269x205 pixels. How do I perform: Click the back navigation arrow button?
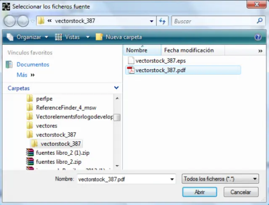tap(10, 21)
